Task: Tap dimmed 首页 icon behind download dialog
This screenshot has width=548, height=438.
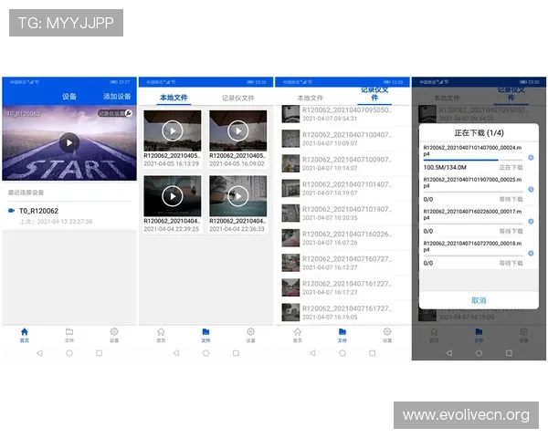Action: [x=434, y=335]
